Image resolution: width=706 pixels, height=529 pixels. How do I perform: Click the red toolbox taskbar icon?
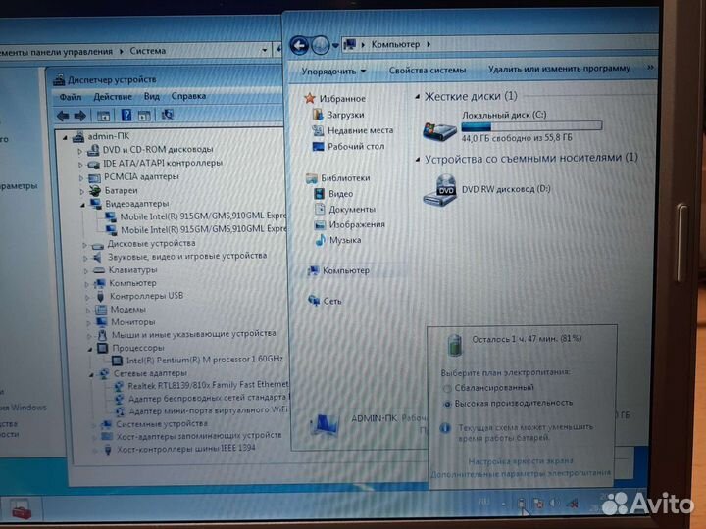point(22,510)
